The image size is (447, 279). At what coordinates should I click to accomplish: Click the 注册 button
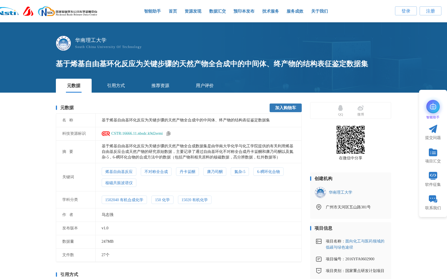(431, 11)
